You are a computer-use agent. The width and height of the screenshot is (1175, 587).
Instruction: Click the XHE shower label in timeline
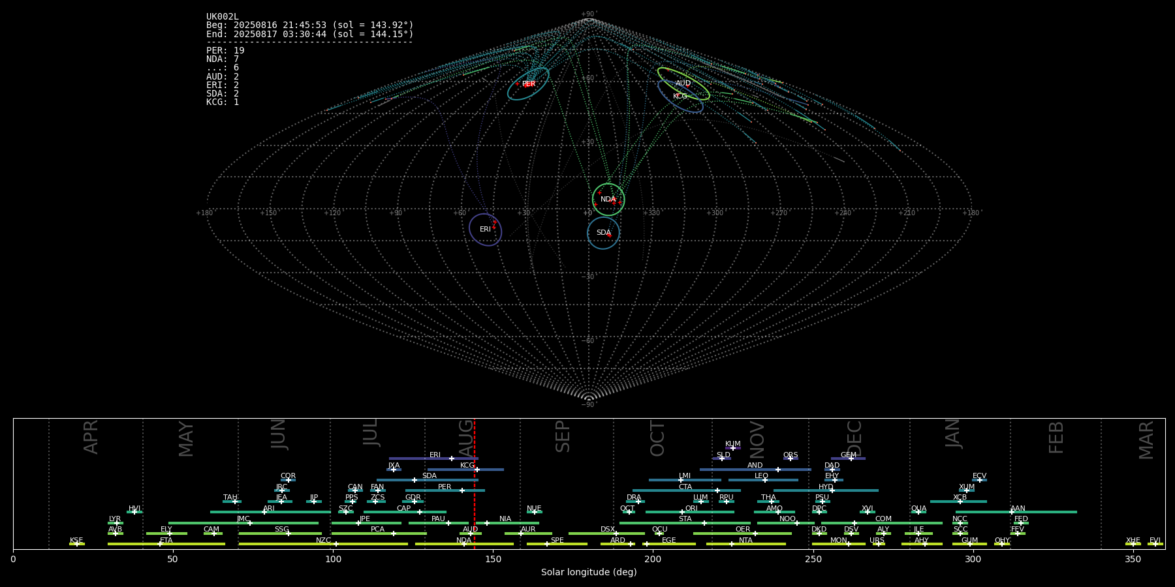pos(1133,540)
